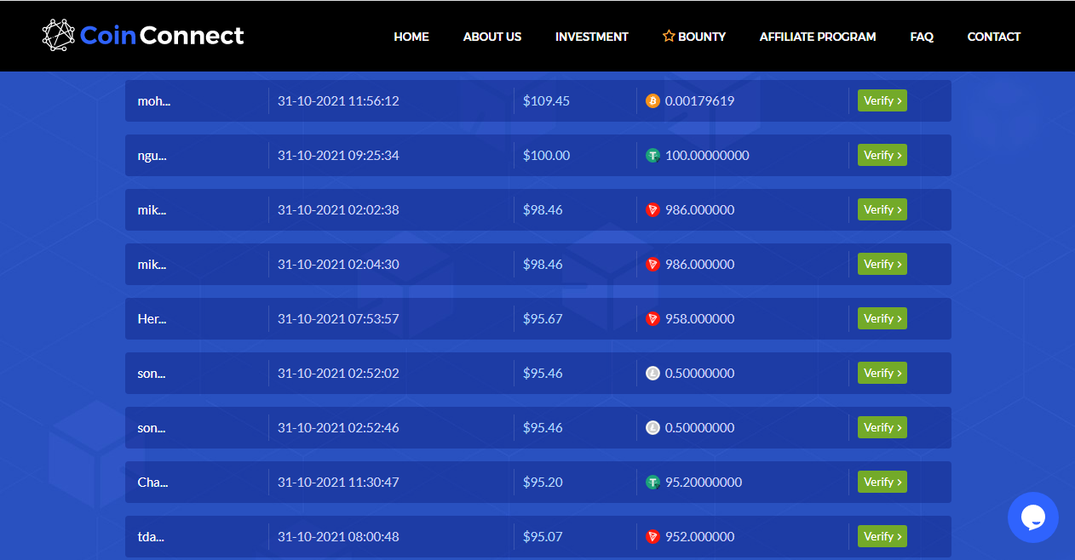This screenshot has height=560, width=1075.
Task: Click the 95.20000000 crypto amount
Action: tap(704, 483)
